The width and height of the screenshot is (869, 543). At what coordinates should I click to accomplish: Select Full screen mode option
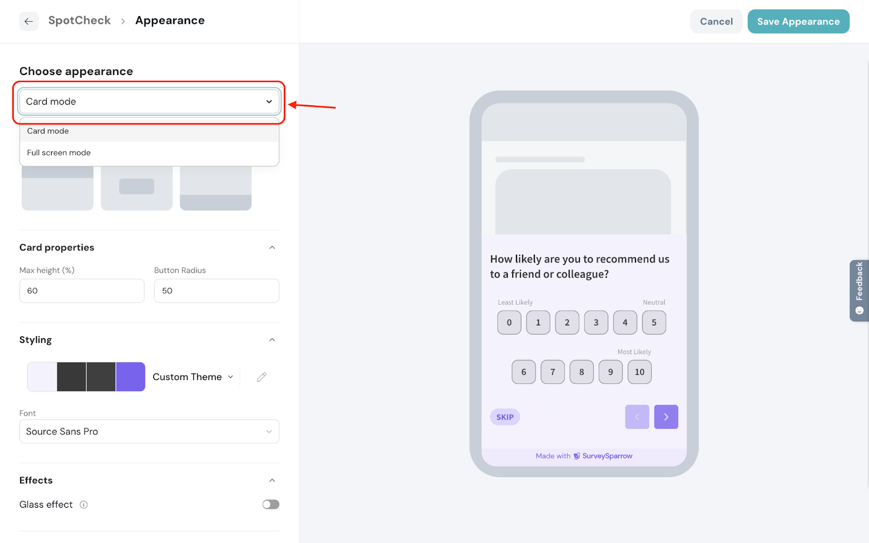(59, 153)
